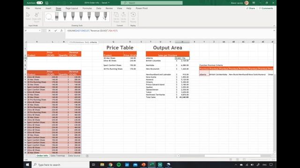Screen dimensions: 300x168
Task: Select 'Prince Edward Island' cell
Action: (x=155, y=84)
